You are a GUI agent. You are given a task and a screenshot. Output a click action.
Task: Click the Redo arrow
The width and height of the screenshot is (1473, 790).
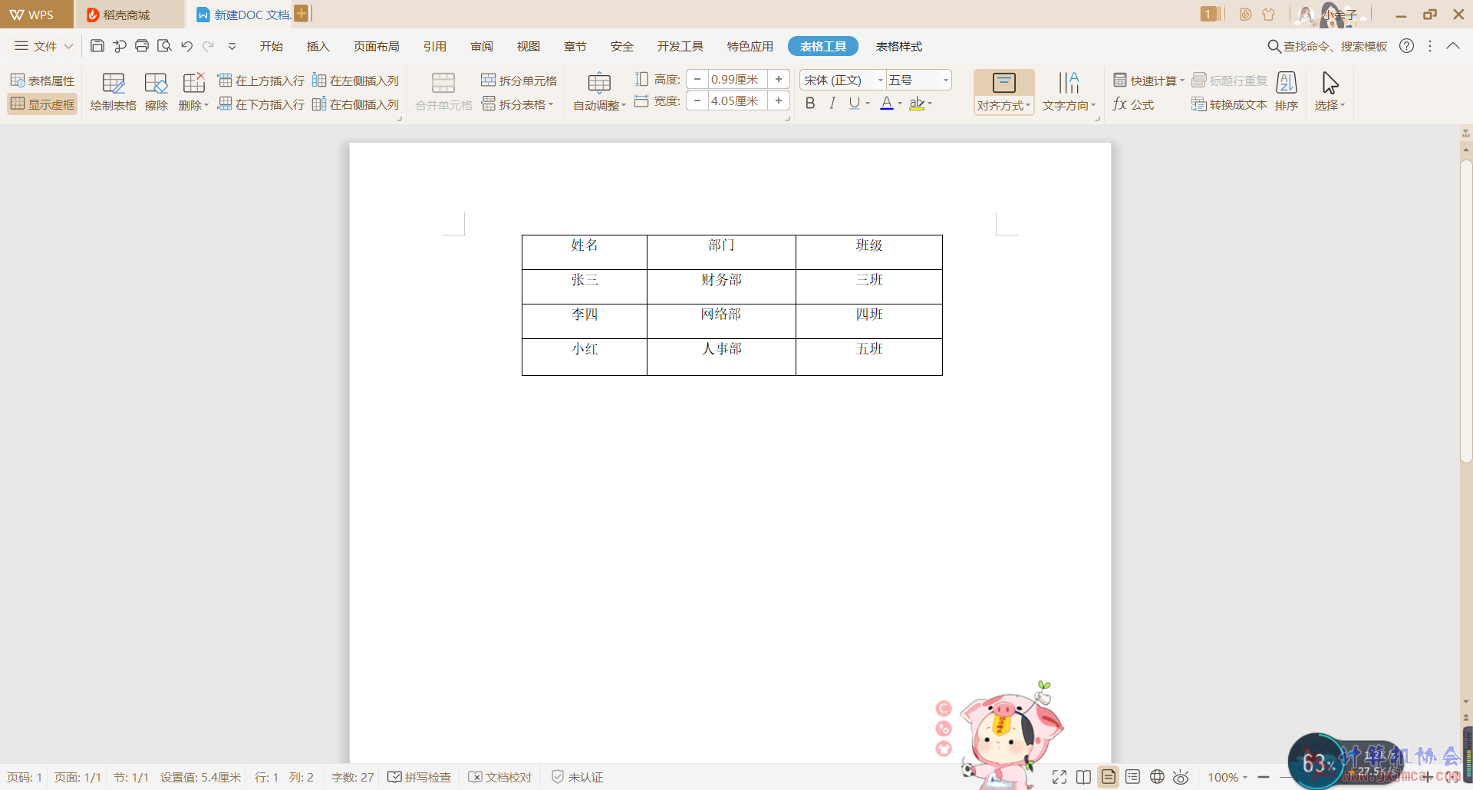point(208,46)
